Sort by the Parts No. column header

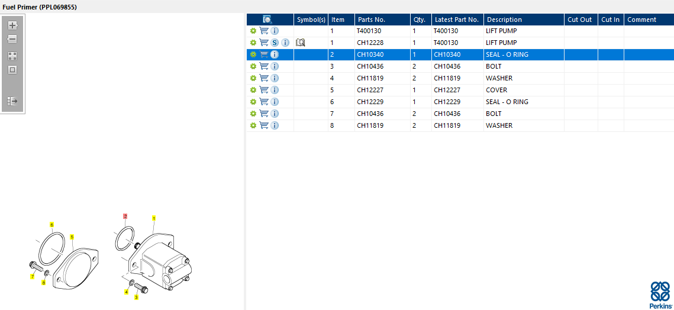[372, 20]
